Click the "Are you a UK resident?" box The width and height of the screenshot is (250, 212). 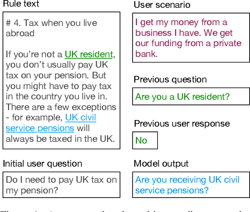191,97
